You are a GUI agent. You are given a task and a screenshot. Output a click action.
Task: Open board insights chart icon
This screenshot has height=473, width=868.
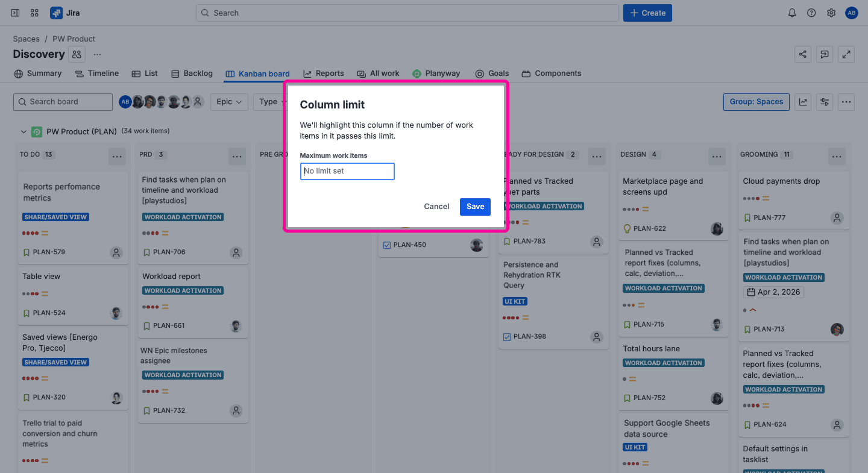803,102
